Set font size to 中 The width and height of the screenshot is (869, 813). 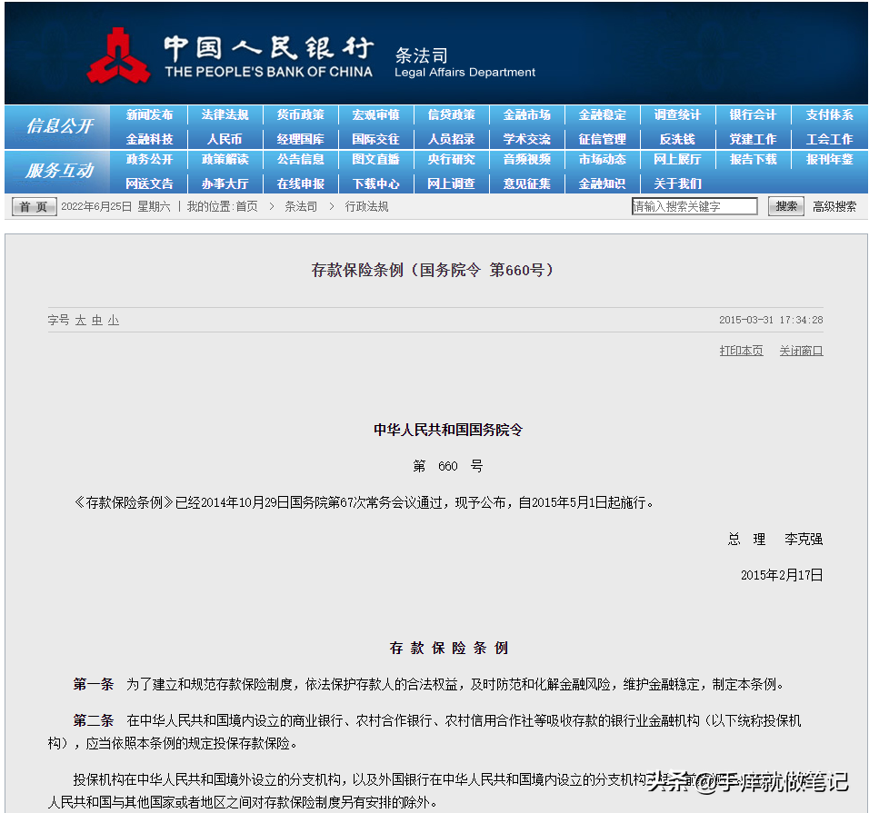[x=97, y=320]
